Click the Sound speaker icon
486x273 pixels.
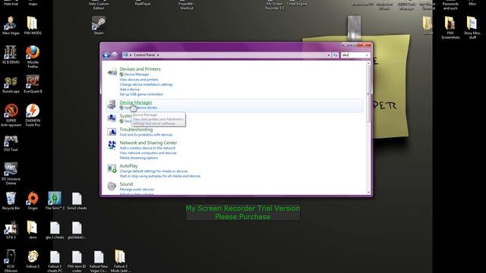tap(112, 186)
